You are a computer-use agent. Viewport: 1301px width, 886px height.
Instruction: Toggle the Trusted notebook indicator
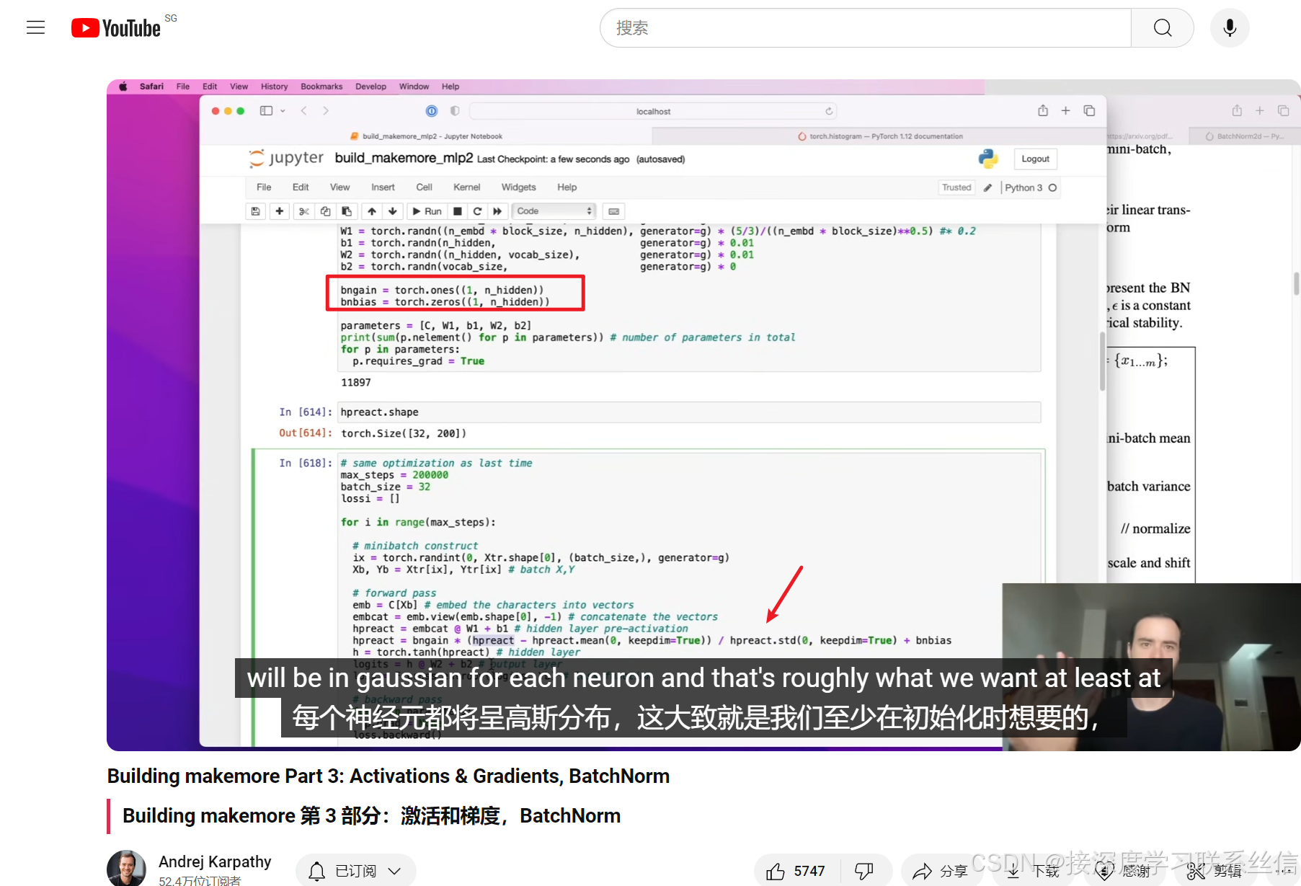point(956,187)
